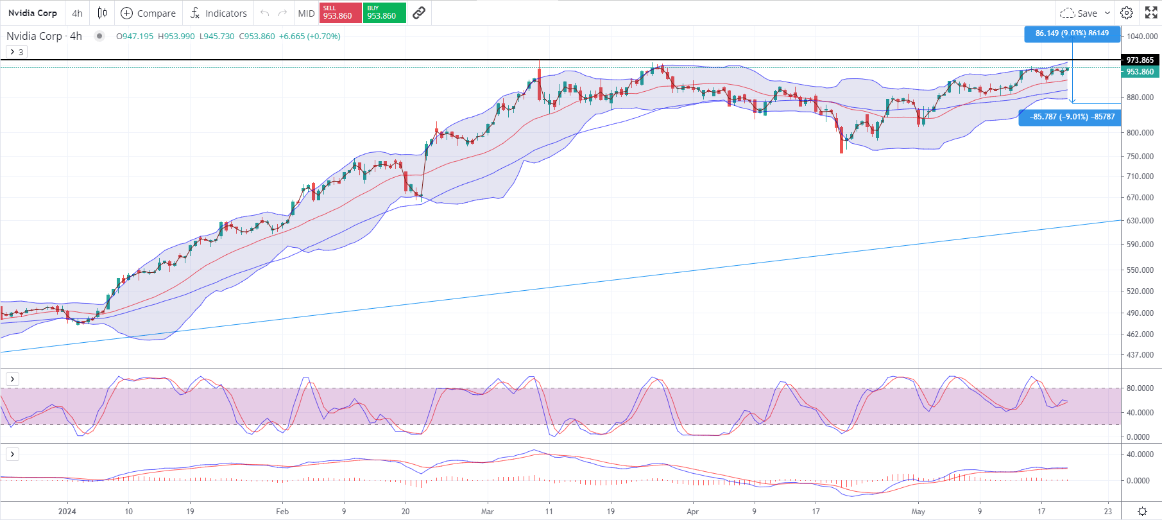The height and width of the screenshot is (520, 1162).
Task: Click the red SELL 953.860 button
Action: point(340,13)
